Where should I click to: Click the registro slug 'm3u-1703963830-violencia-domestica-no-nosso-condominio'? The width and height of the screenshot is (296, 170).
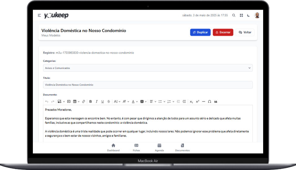coord(95,53)
